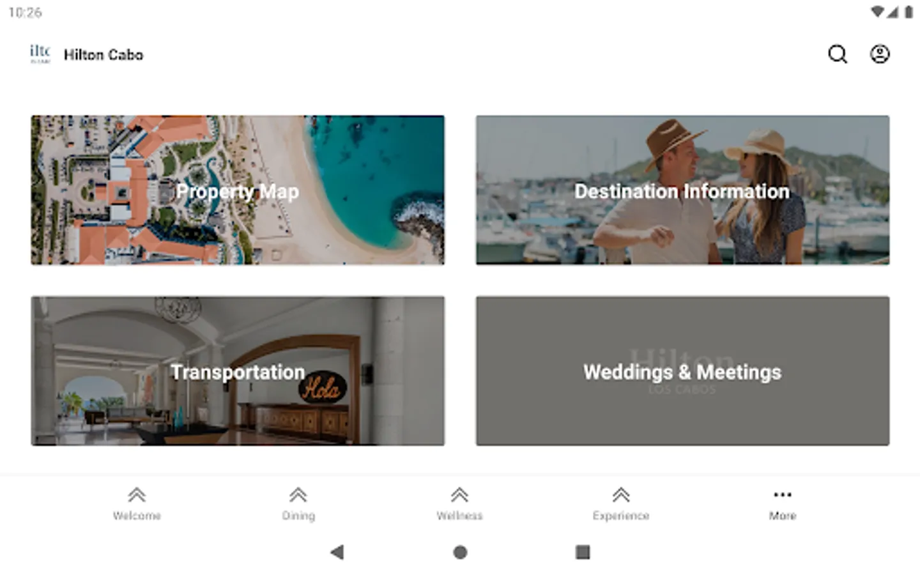This screenshot has width=920, height=575.
Task: Open the Property Map tile
Action: coord(238,190)
